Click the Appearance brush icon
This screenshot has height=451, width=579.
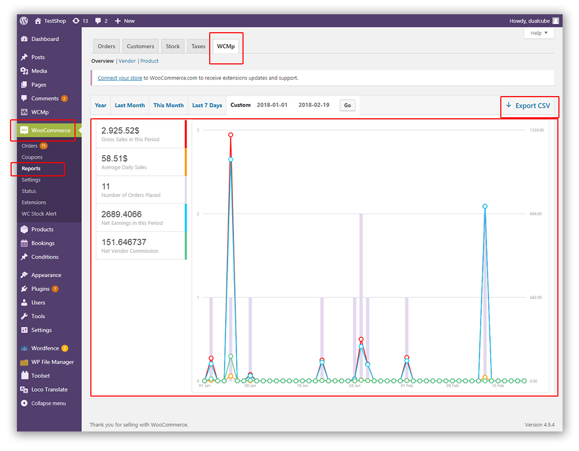pos(24,275)
